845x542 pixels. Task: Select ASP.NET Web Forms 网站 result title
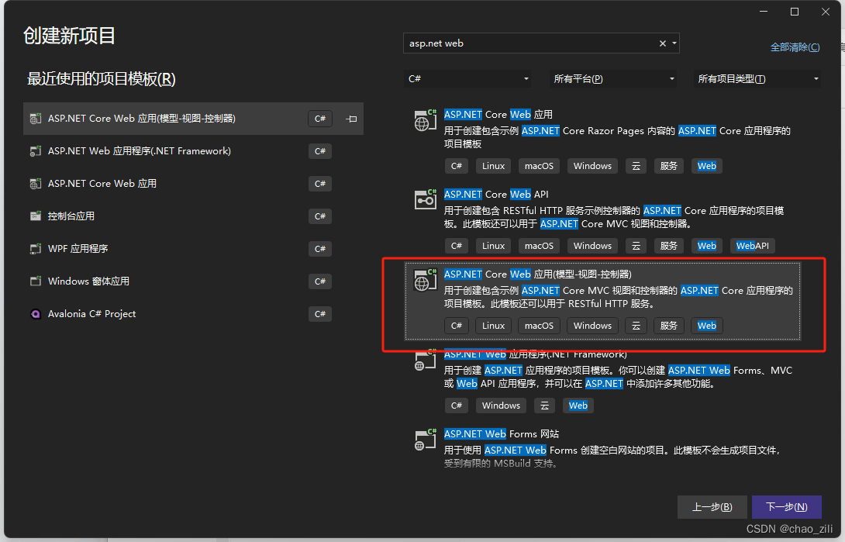pos(501,433)
